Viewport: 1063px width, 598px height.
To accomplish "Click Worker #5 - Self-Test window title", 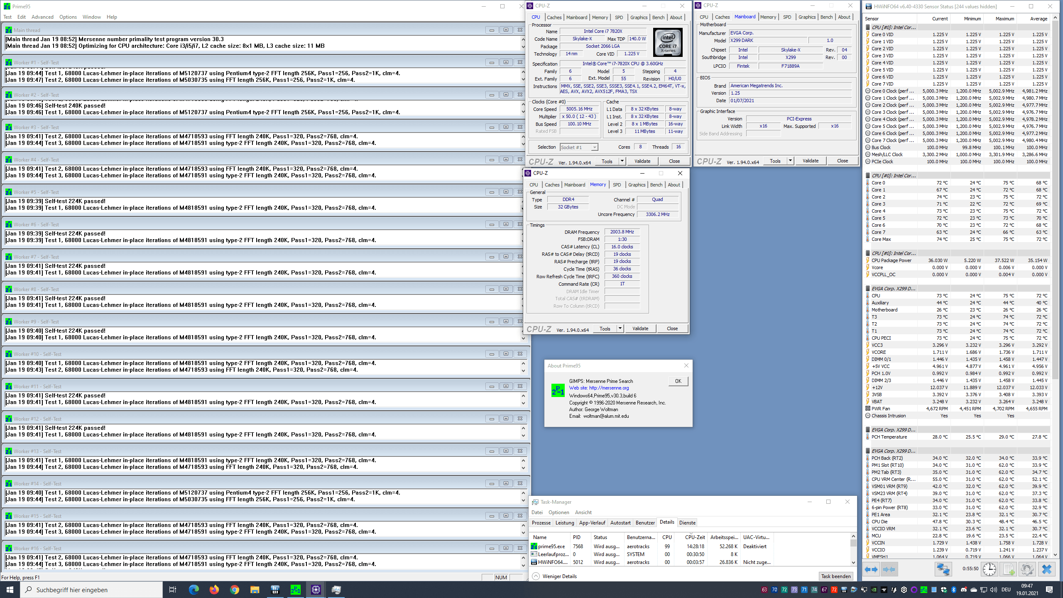I will pyautogui.click(x=36, y=192).
